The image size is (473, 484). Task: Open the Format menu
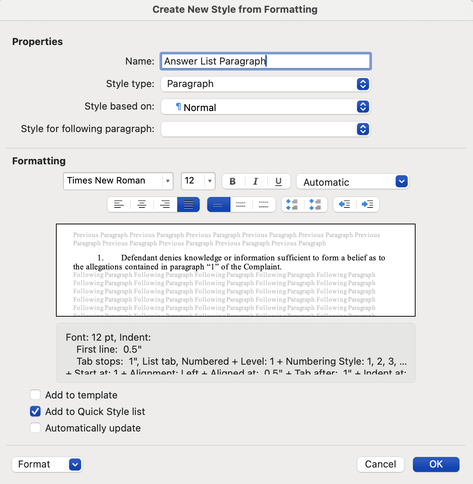(47, 464)
